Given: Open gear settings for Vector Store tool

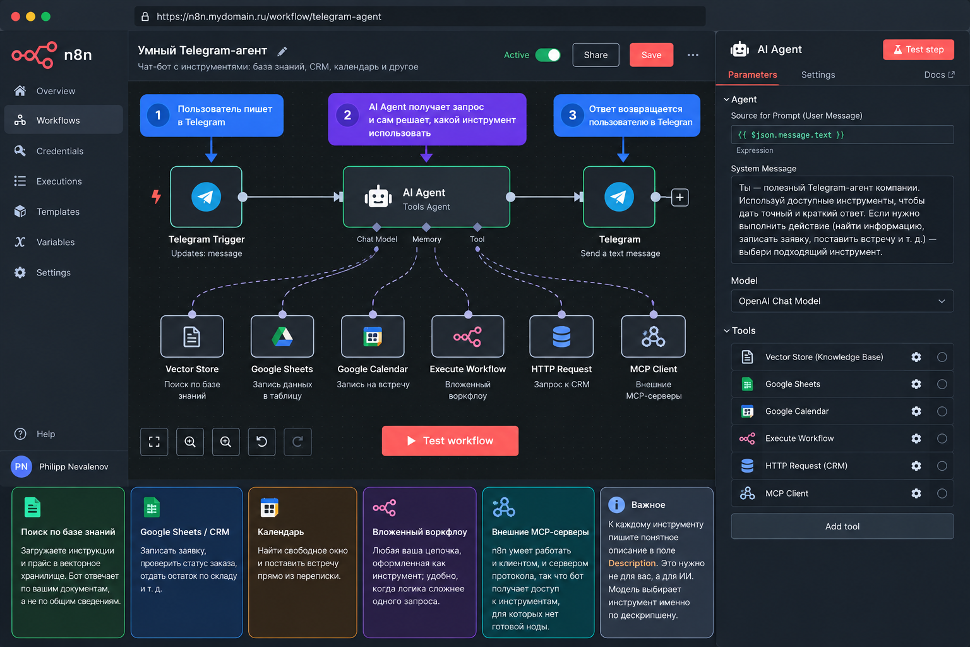Looking at the screenshot, I should 916,357.
